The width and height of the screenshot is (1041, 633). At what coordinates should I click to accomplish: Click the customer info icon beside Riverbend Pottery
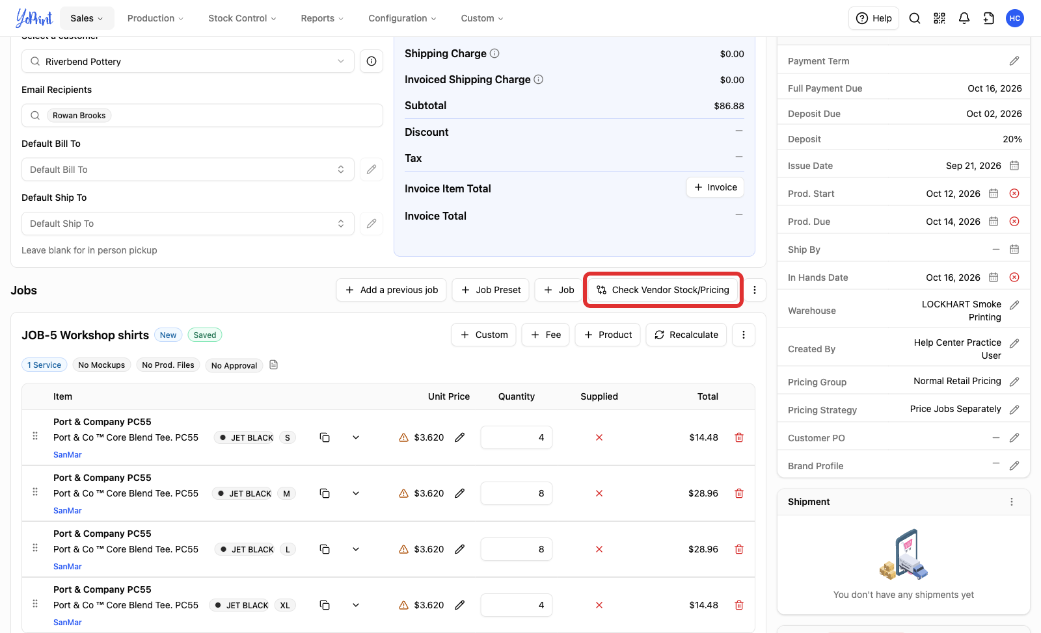click(372, 61)
